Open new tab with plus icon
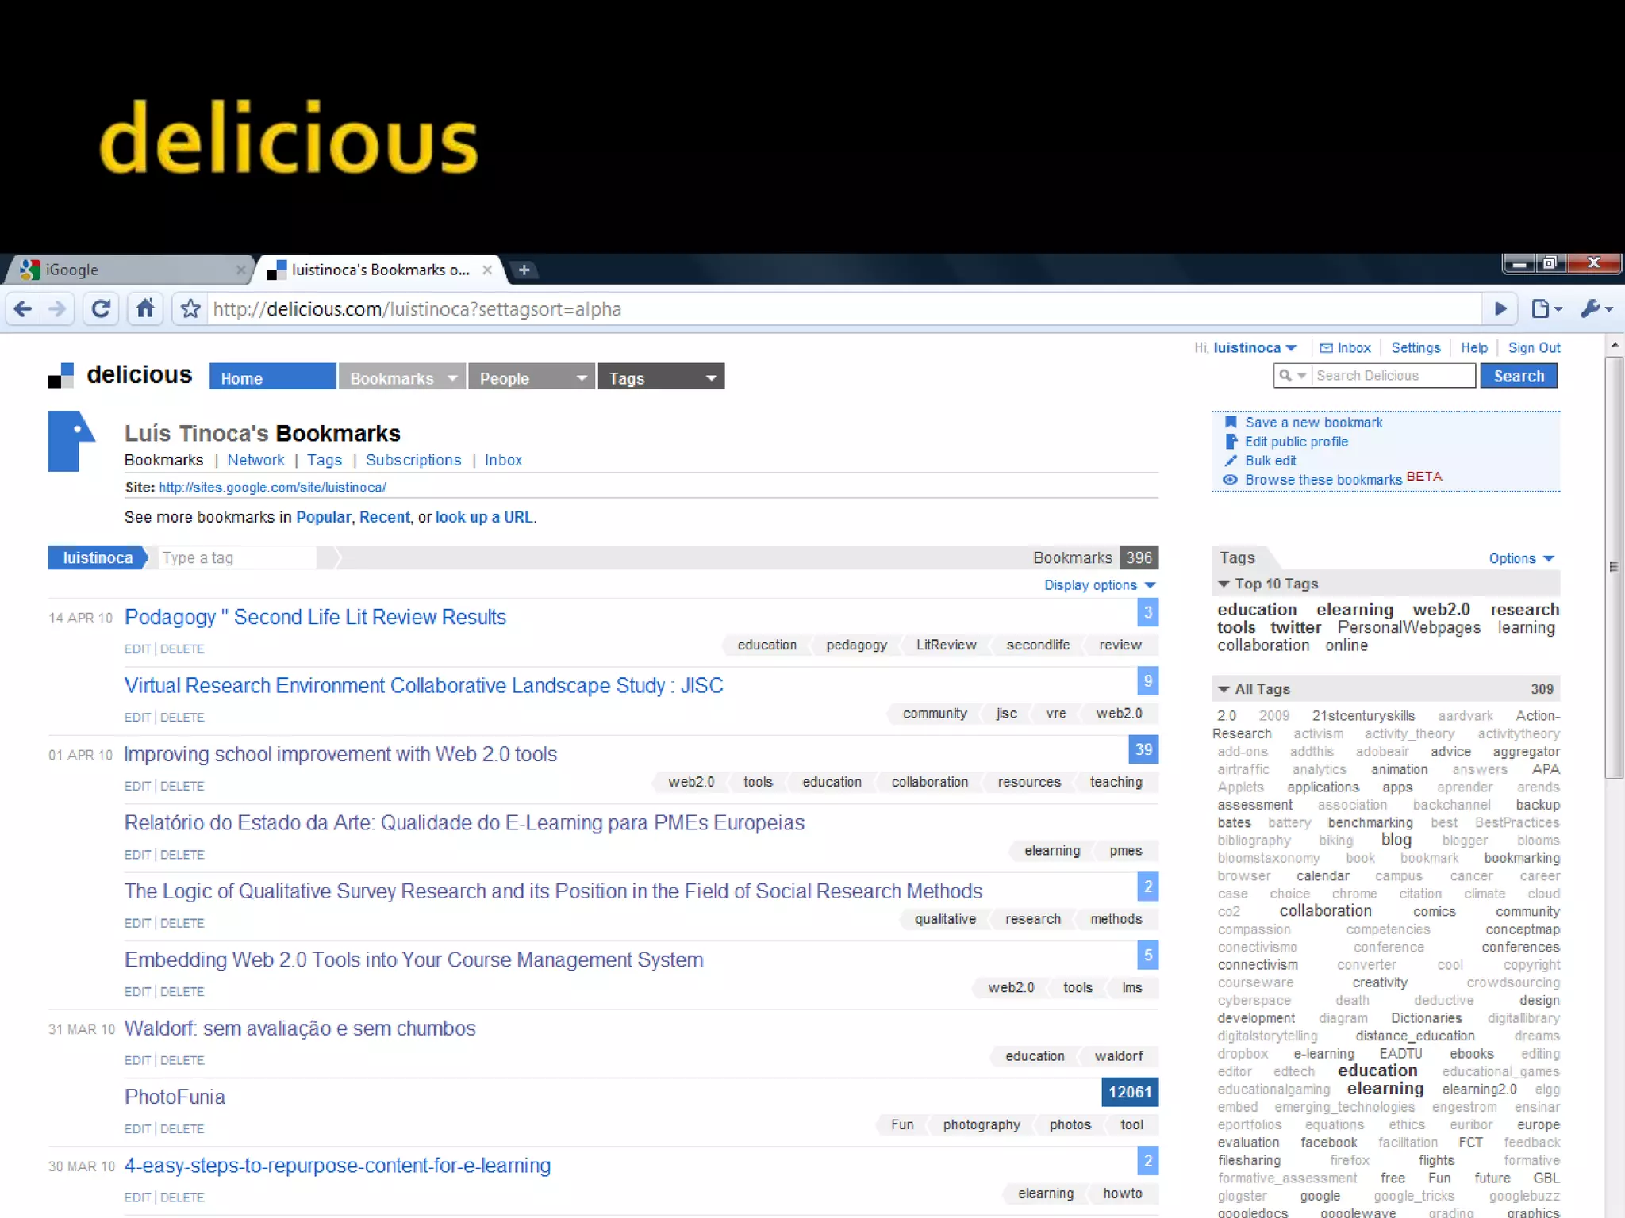The image size is (1625, 1218). pos(524,270)
